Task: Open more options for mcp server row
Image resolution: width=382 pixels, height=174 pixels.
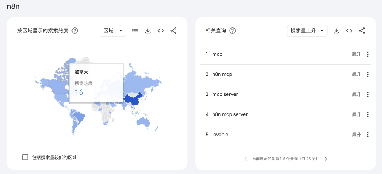Action: point(367,95)
